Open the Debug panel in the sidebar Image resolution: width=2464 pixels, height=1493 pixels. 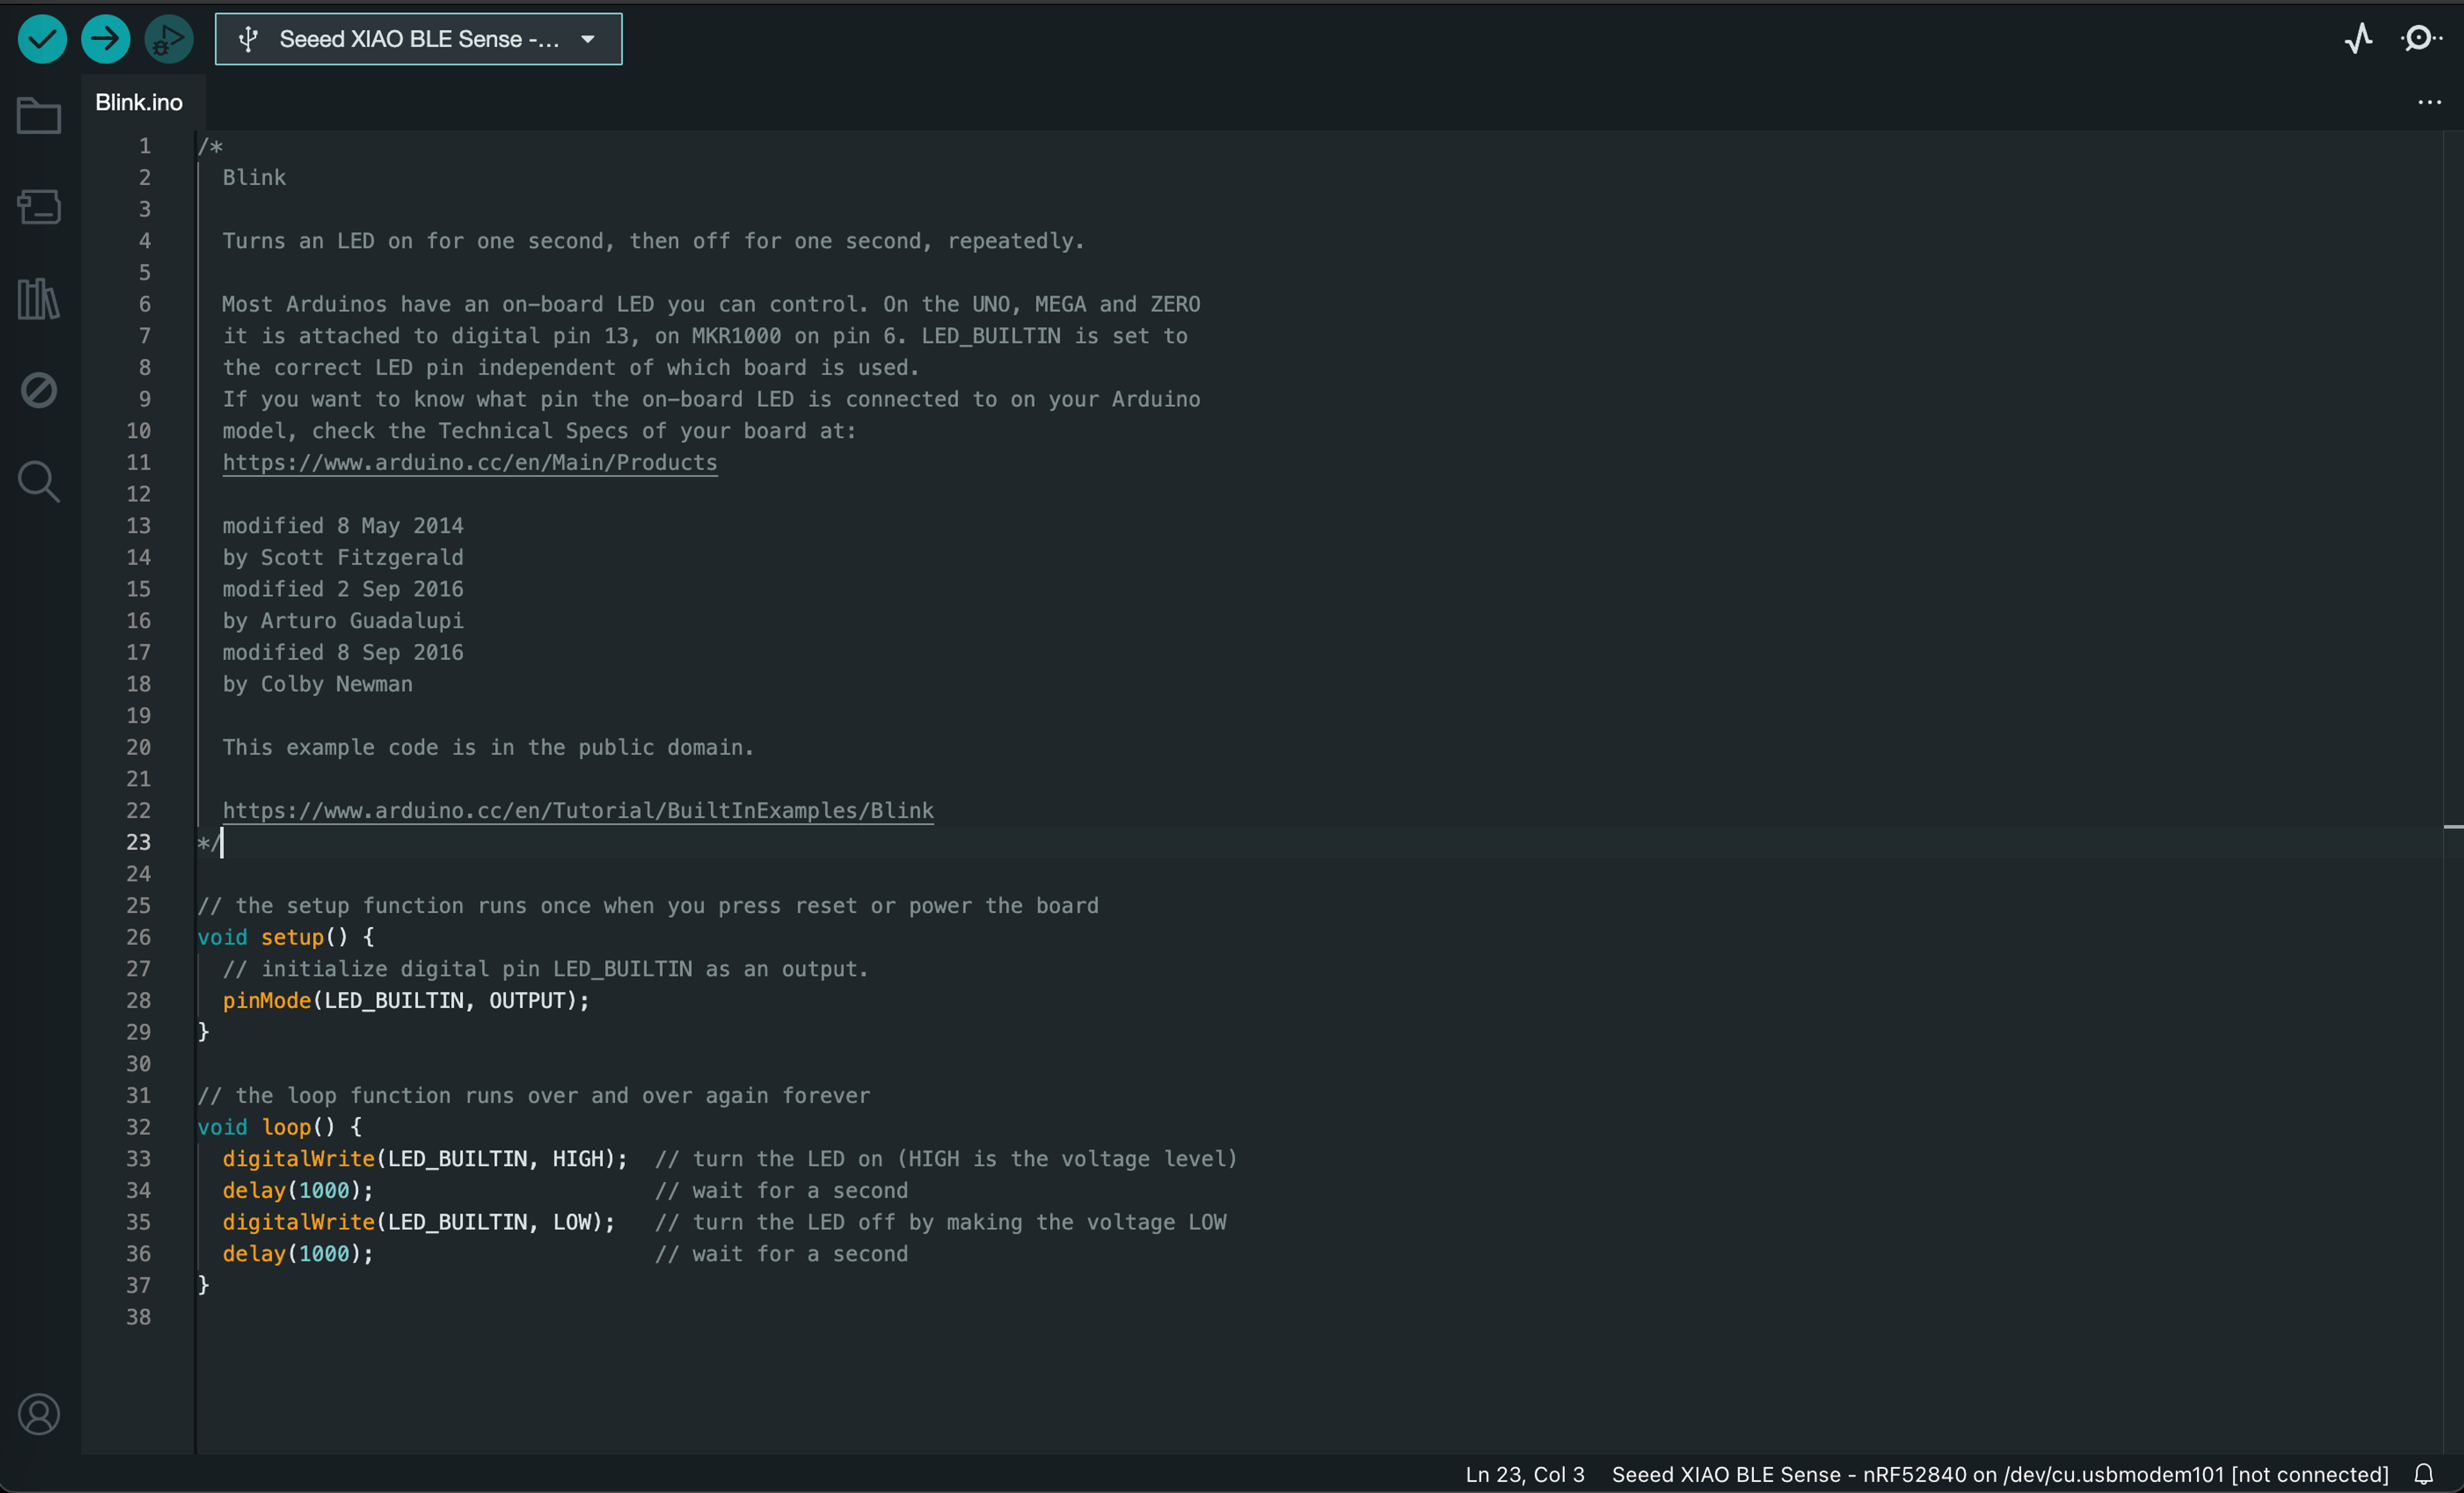tap(39, 389)
